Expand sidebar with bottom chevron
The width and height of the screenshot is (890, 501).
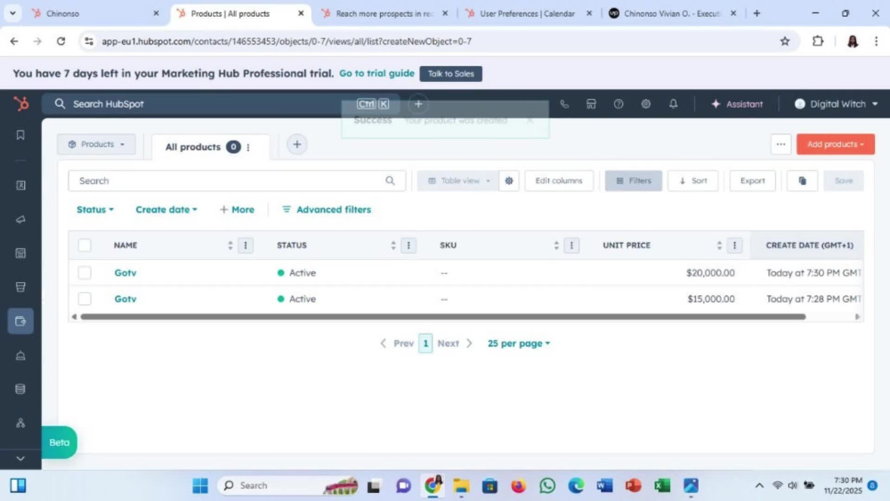(x=20, y=458)
